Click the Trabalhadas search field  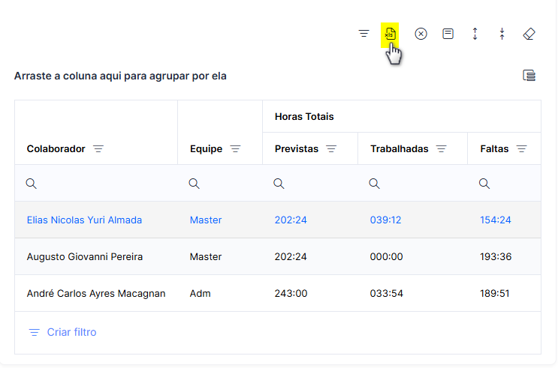tap(412, 184)
